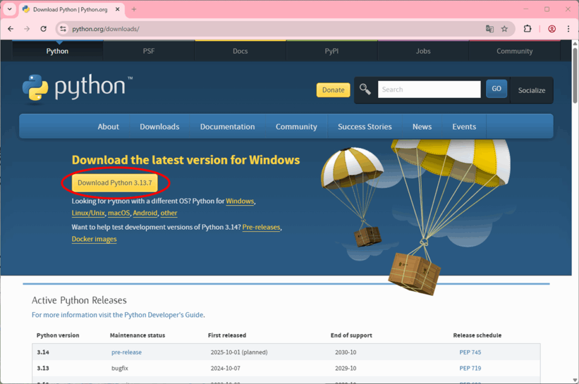Open the Documentation menu
This screenshot has height=384, width=579.
pos(227,127)
